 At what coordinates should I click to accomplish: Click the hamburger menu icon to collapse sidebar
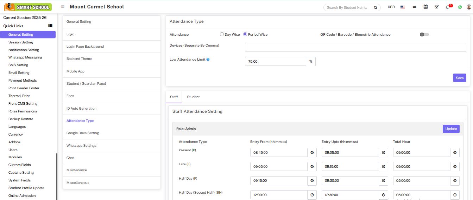pyautogui.click(x=63, y=7)
